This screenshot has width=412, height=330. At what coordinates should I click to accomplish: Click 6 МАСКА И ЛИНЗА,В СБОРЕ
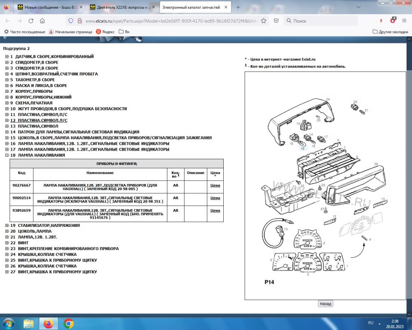point(38,85)
